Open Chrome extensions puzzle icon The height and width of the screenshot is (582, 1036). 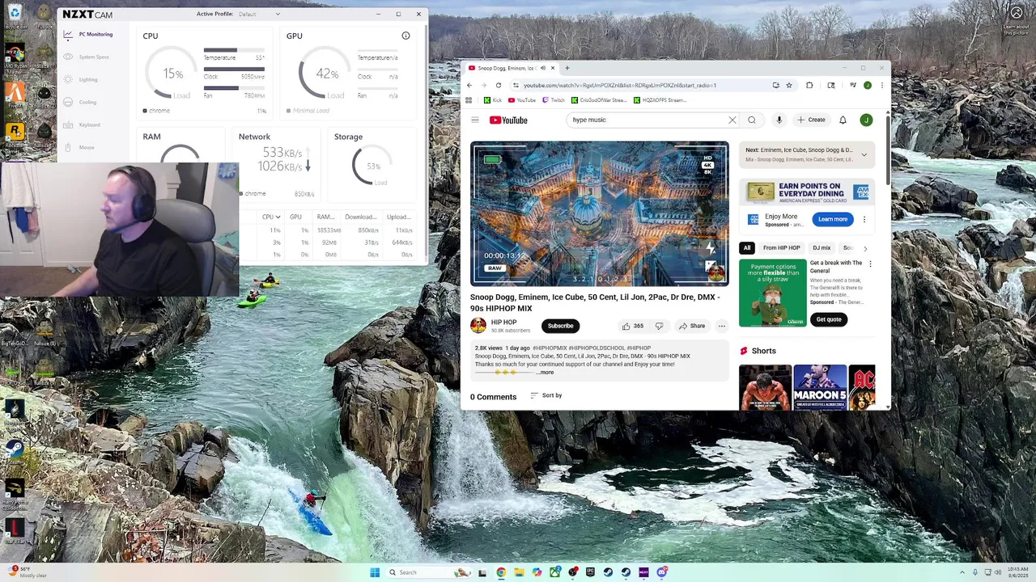pos(809,85)
